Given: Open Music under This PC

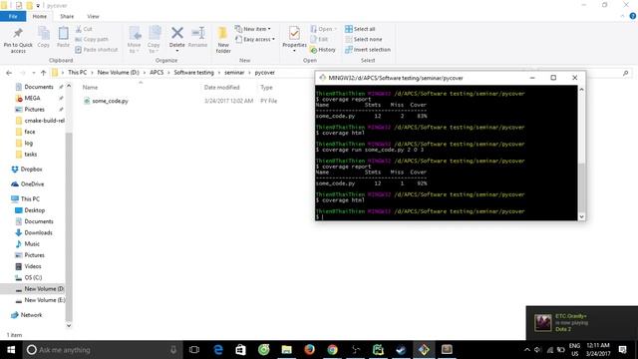Looking at the screenshot, I should coord(32,243).
